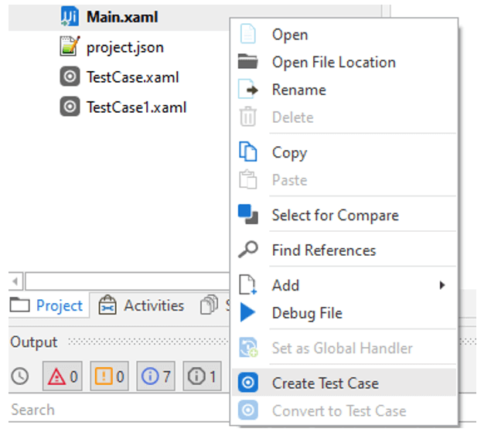Select TestCase1.xaml in the project tree
This screenshot has width=491, height=439.
pos(135,107)
